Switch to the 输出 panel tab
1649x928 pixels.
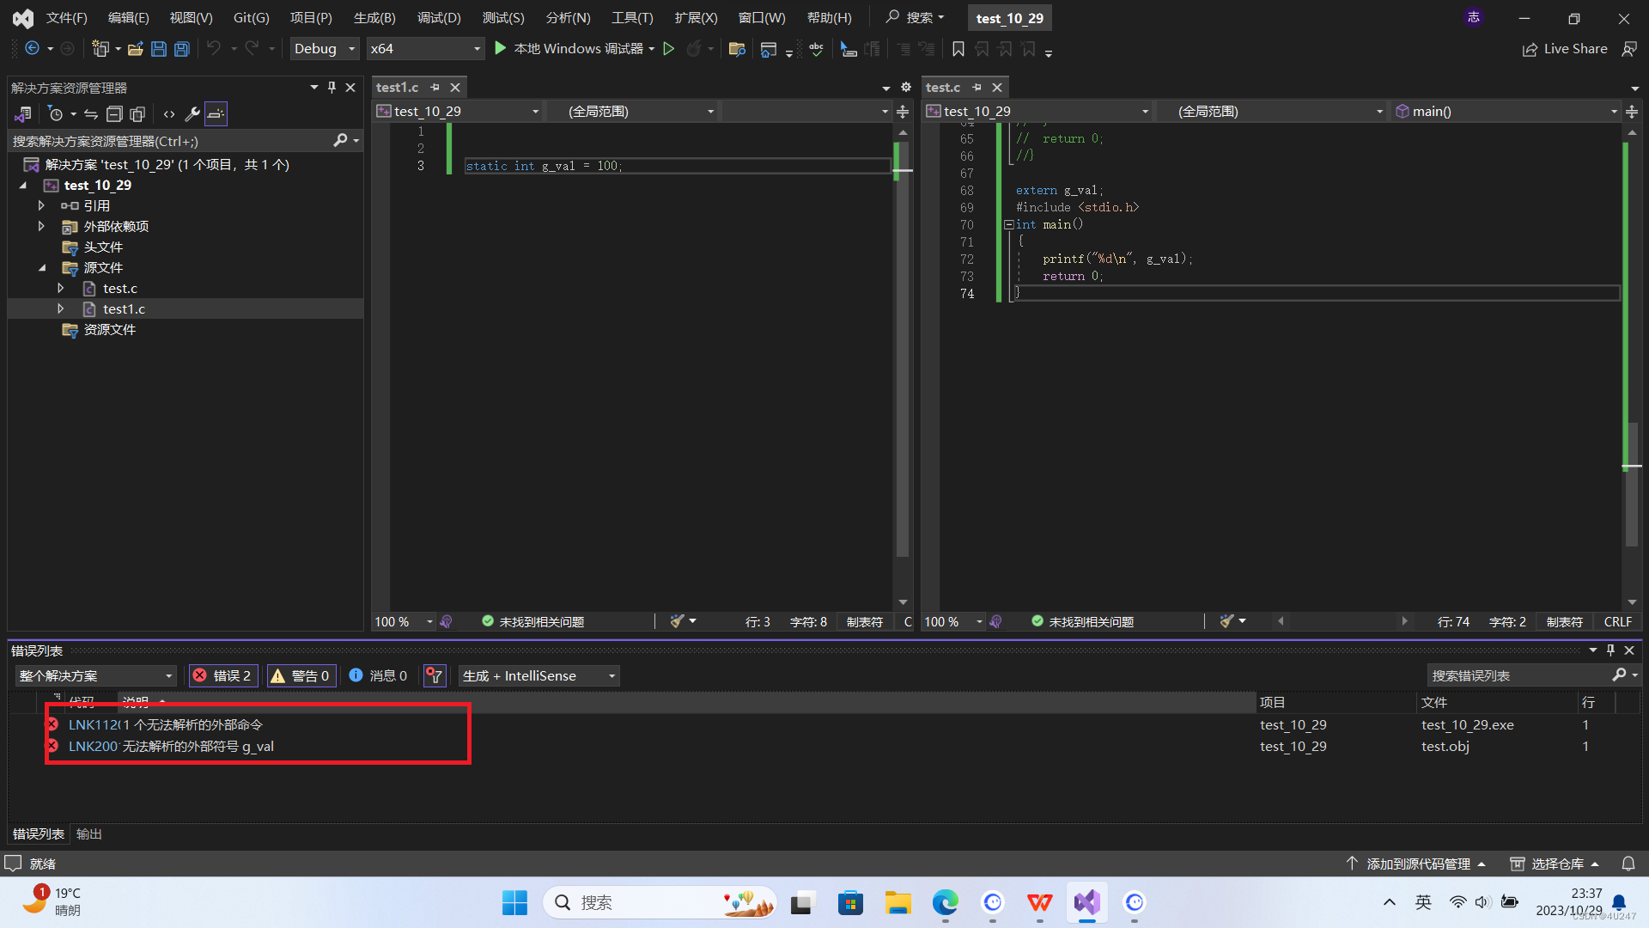point(89,834)
